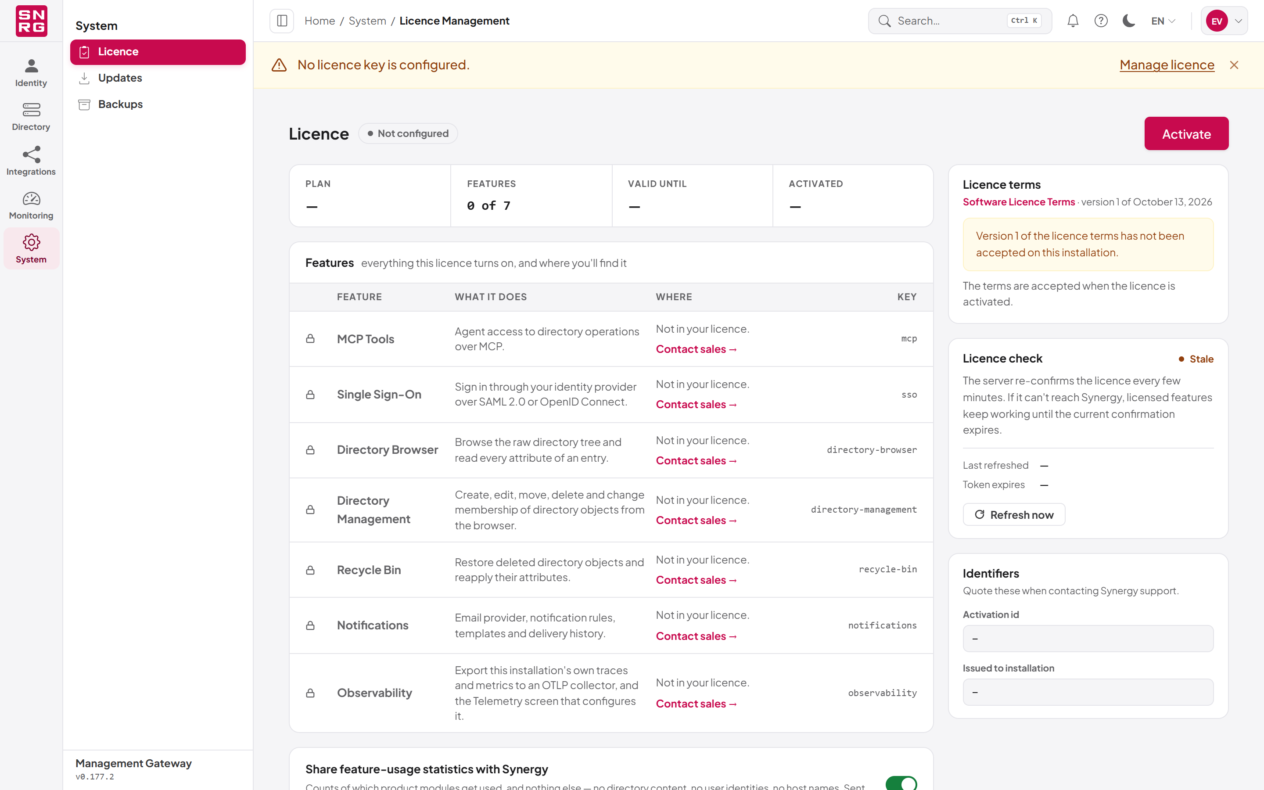The height and width of the screenshot is (790, 1264).
Task: Click the lock icon for Notifications
Action: point(310,625)
